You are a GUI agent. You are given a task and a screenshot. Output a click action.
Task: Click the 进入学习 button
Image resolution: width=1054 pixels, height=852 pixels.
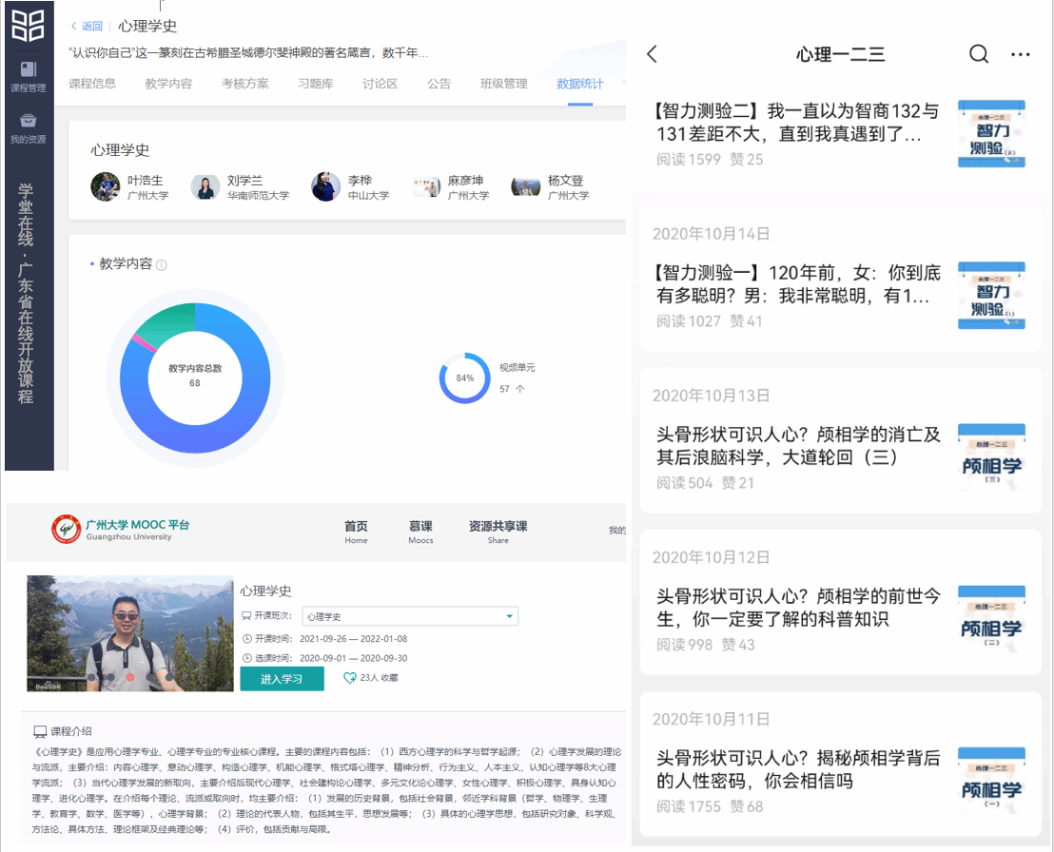point(282,678)
